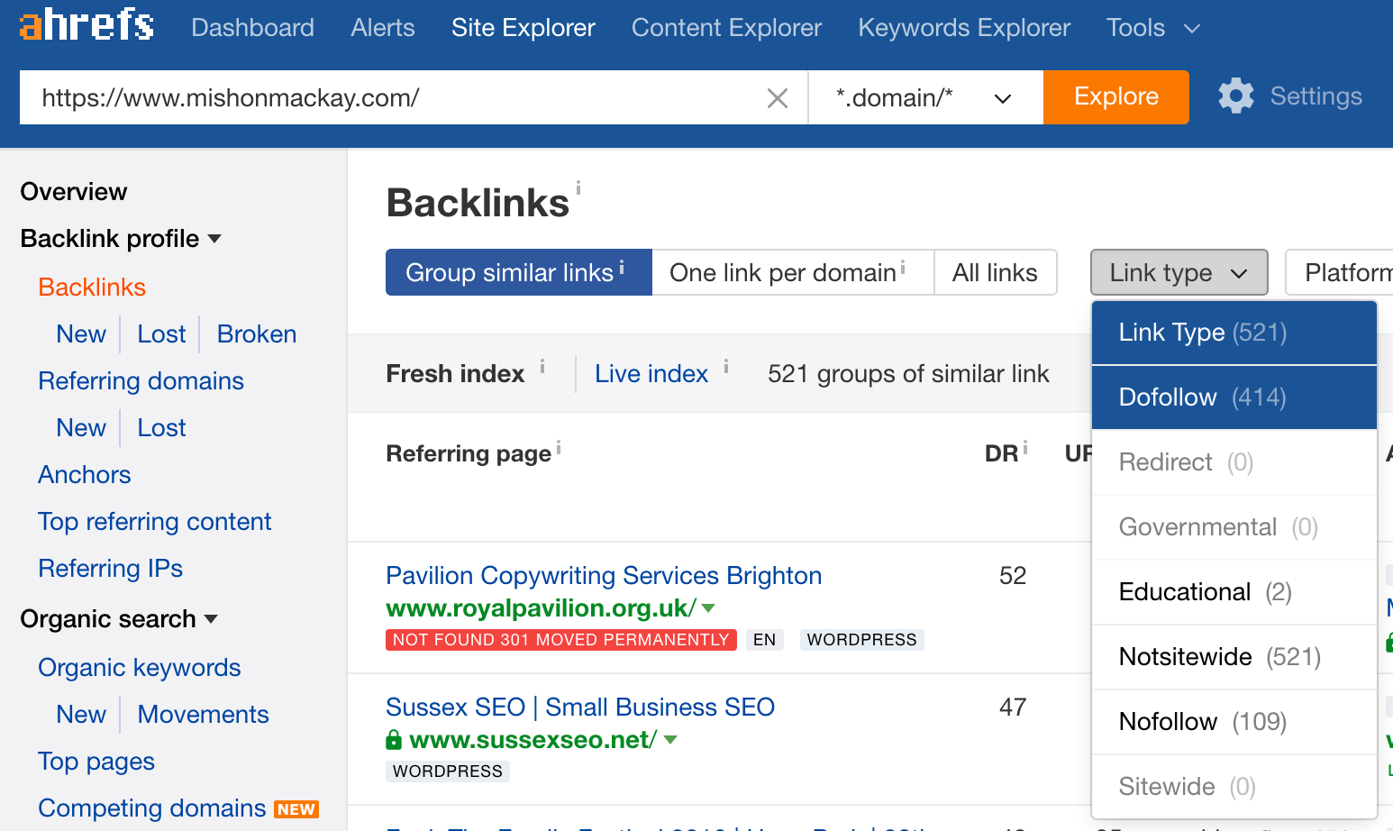Collapse the Link type dropdown
This screenshot has height=831, width=1393.
[x=1179, y=273]
